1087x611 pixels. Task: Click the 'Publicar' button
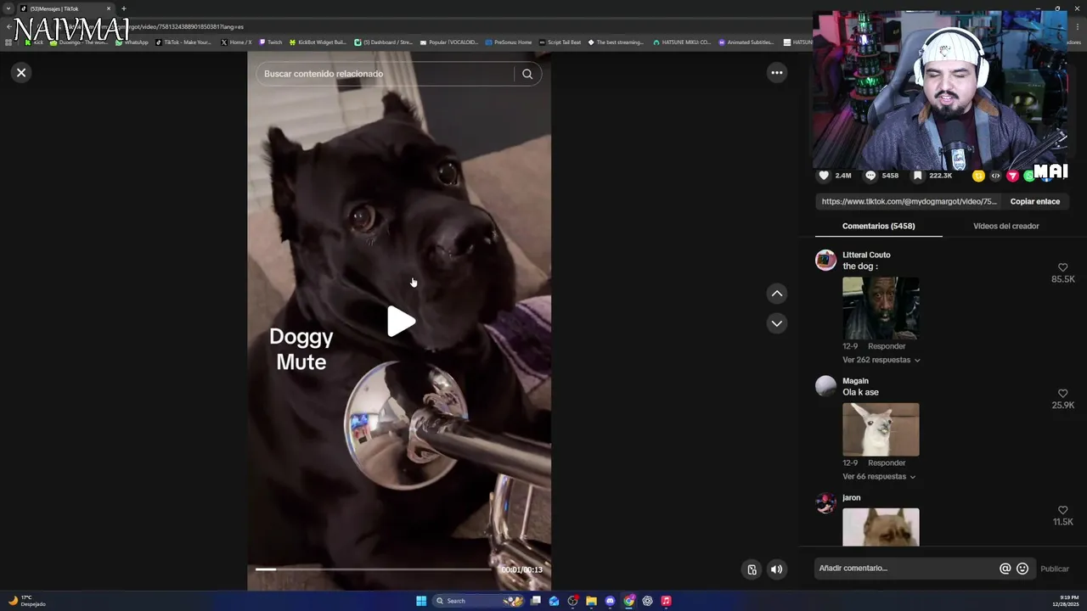click(1055, 569)
